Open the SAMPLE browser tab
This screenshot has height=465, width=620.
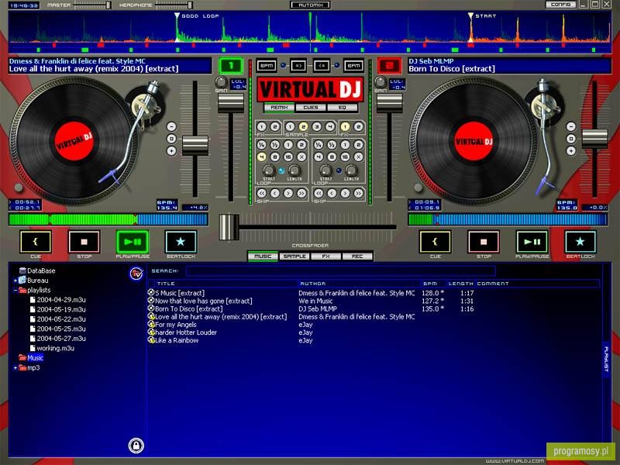click(x=294, y=257)
